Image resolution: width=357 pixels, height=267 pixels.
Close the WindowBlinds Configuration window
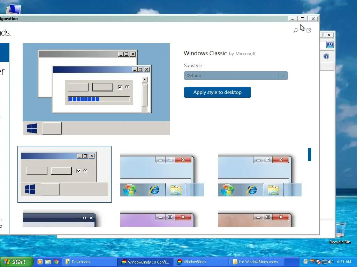pyautogui.click(x=313, y=19)
